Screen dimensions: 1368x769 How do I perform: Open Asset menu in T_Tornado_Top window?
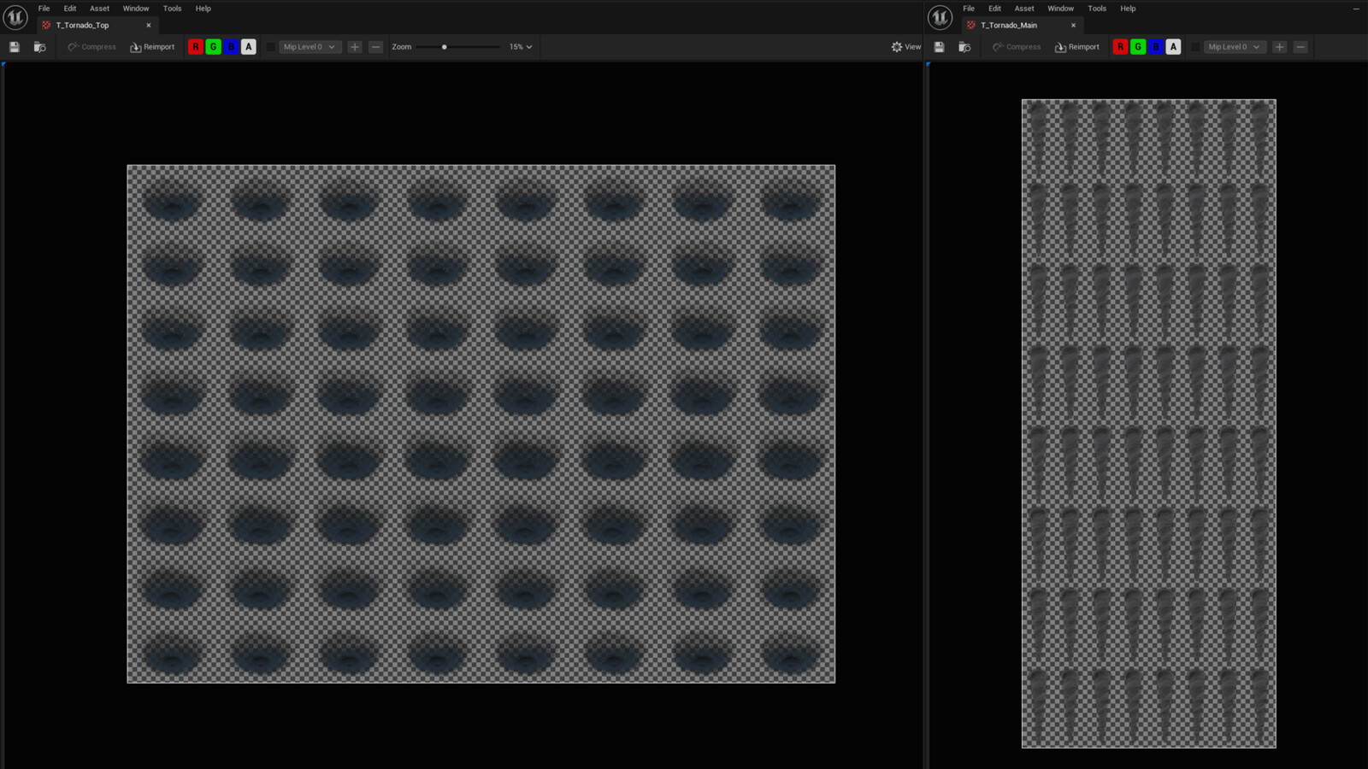click(99, 9)
